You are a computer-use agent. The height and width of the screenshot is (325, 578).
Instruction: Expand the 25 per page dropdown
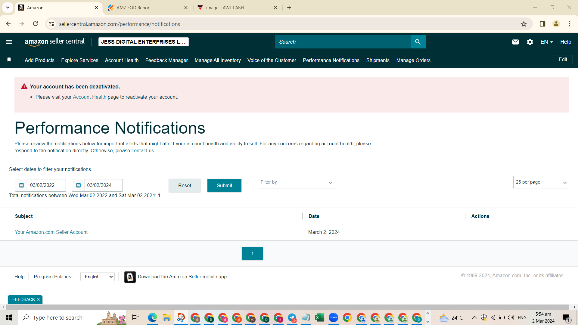541,182
